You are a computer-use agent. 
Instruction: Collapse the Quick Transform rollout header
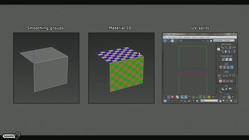(226, 44)
